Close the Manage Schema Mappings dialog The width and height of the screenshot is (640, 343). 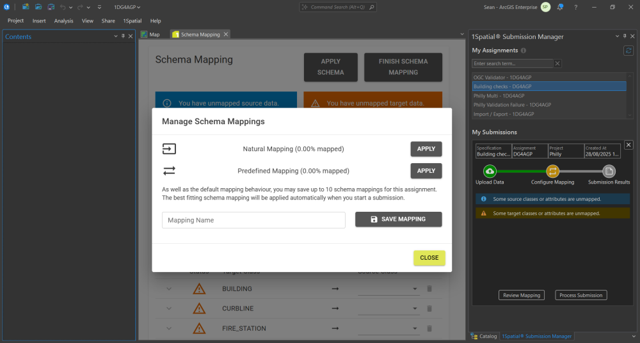click(x=429, y=258)
